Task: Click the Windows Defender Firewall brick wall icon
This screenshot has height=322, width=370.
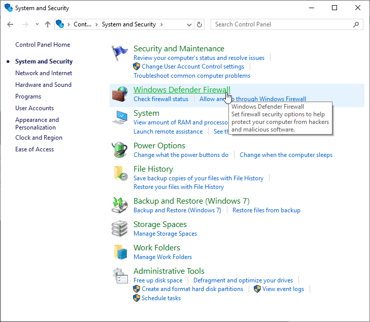Action: point(120,94)
